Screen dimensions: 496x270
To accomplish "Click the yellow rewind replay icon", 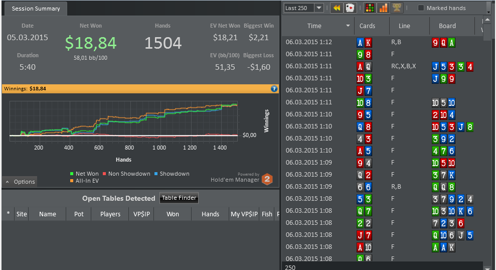I will tap(337, 8).
